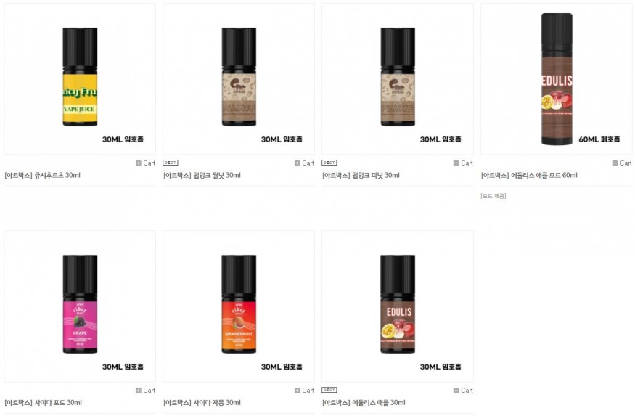Image resolution: width=635 pixels, height=416 pixels.
Task: Open product link [아트박스] 에듈리스 애플 모드 60ml
Action: [529, 176]
